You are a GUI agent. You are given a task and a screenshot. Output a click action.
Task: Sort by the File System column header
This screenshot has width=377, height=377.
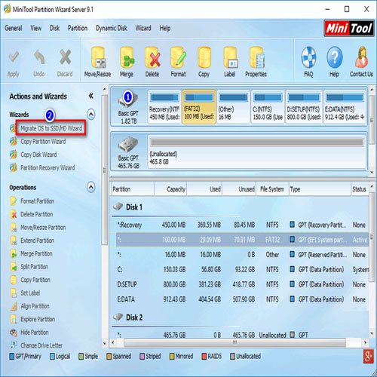coord(272,189)
